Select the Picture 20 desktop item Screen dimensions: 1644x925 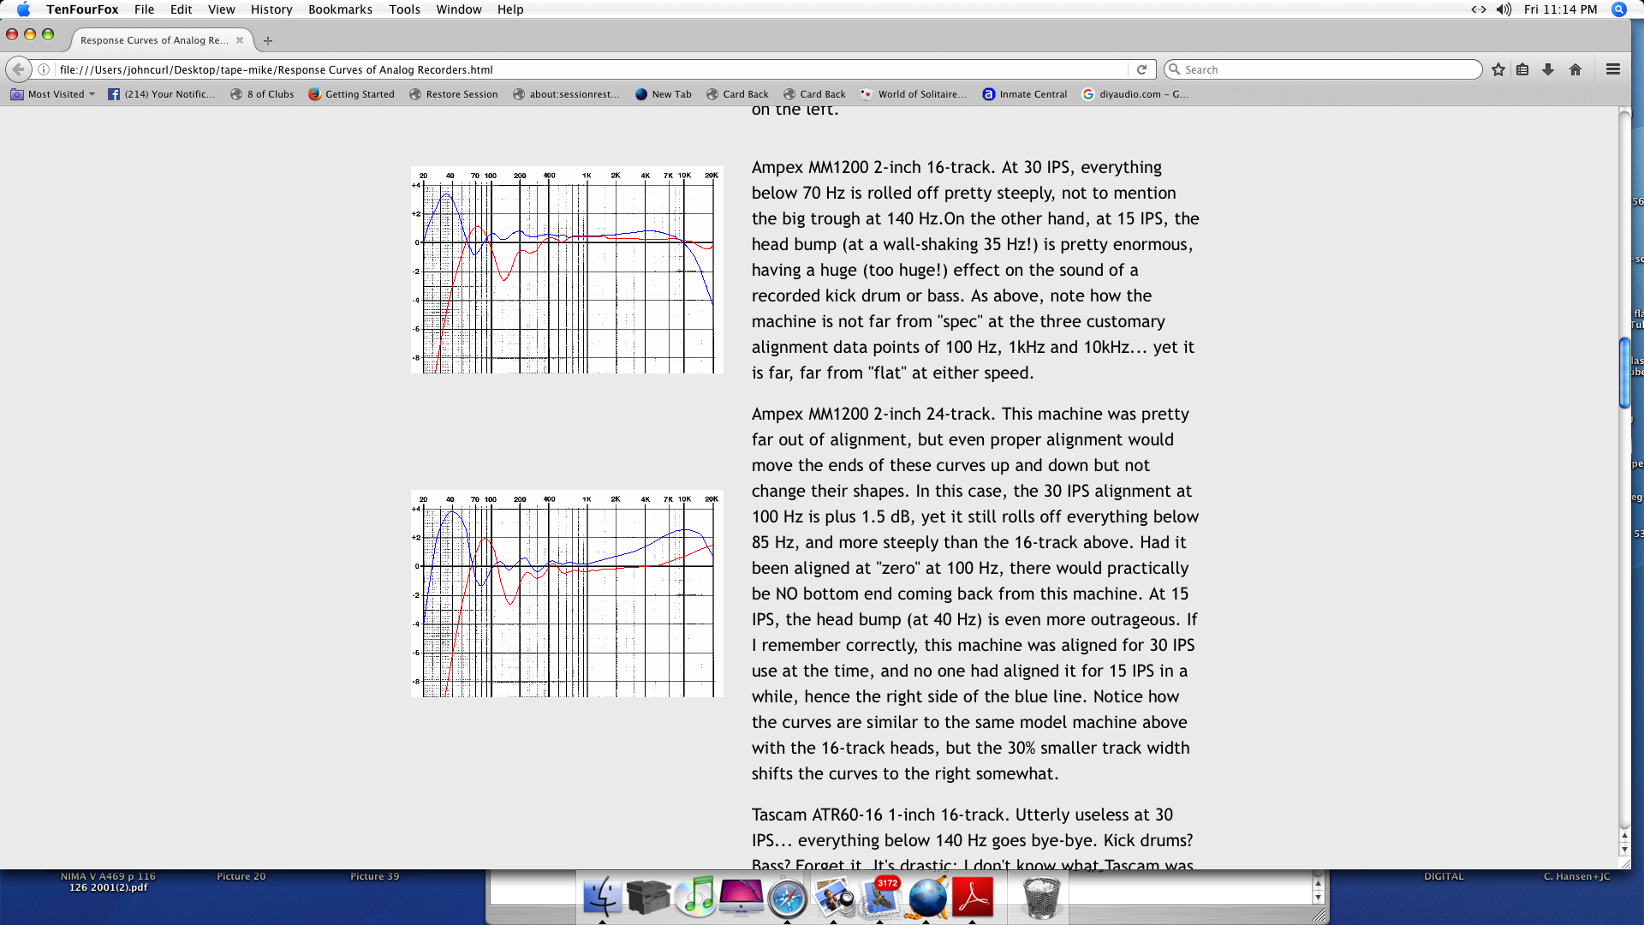point(241,876)
